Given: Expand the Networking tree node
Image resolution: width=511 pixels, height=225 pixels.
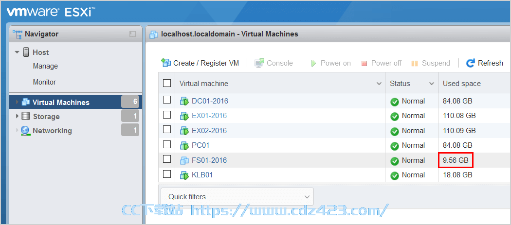Looking at the screenshot, I should point(17,131).
